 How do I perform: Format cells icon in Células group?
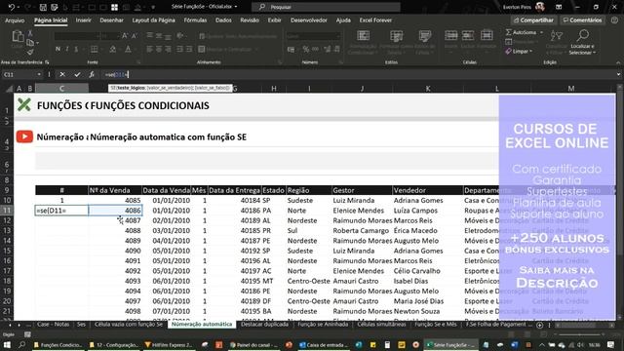[x=487, y=35]
